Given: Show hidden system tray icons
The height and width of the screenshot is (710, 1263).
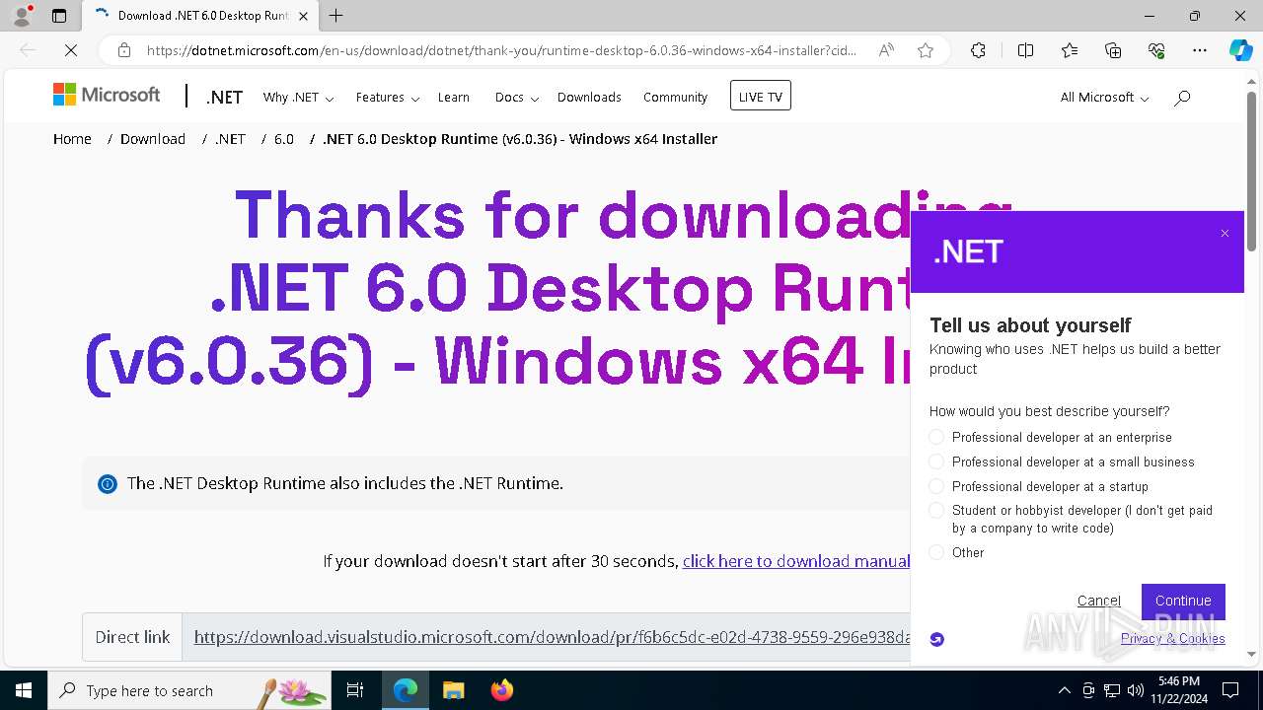Looking at the screenshot, I should (1064, 690).
